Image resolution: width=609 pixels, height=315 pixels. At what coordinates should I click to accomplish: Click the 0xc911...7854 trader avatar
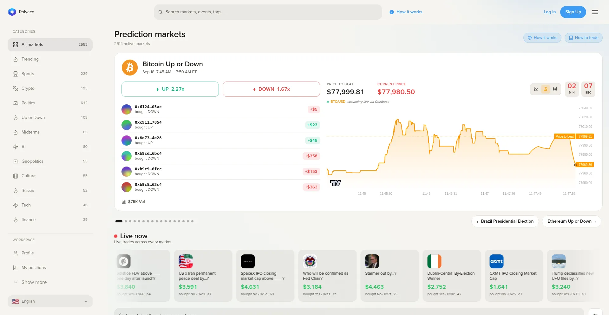[127, 125]
